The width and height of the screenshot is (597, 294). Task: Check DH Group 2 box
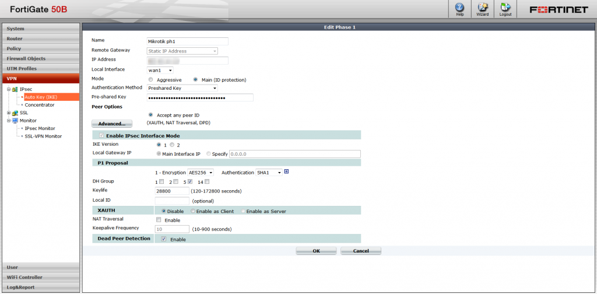coord(175,181)
